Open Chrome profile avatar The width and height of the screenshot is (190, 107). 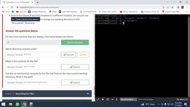(x=183, y=7)
